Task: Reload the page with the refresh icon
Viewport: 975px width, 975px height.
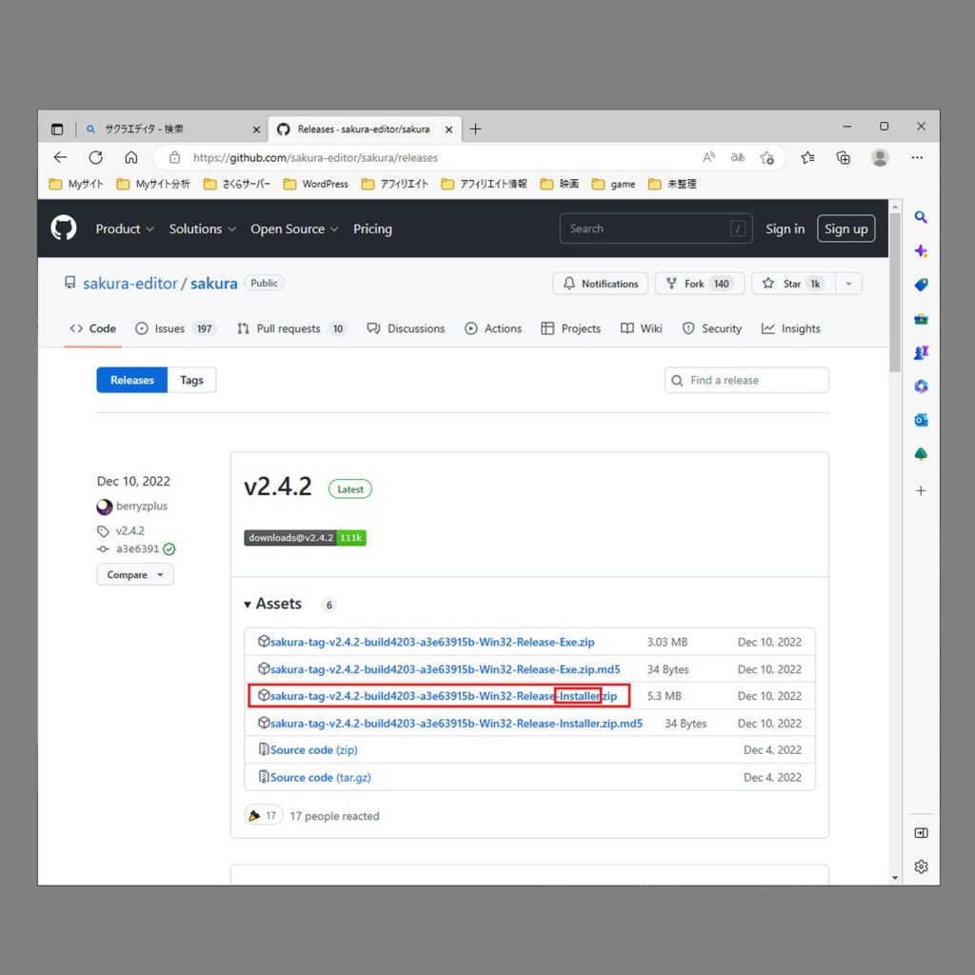Action: point(96,157)
